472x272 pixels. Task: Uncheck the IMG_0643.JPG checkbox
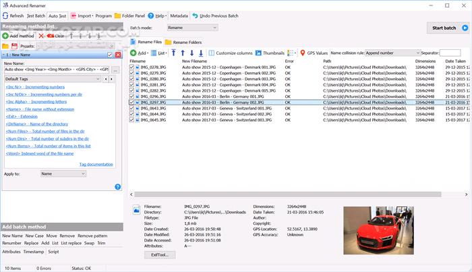(x=131, y=108)
